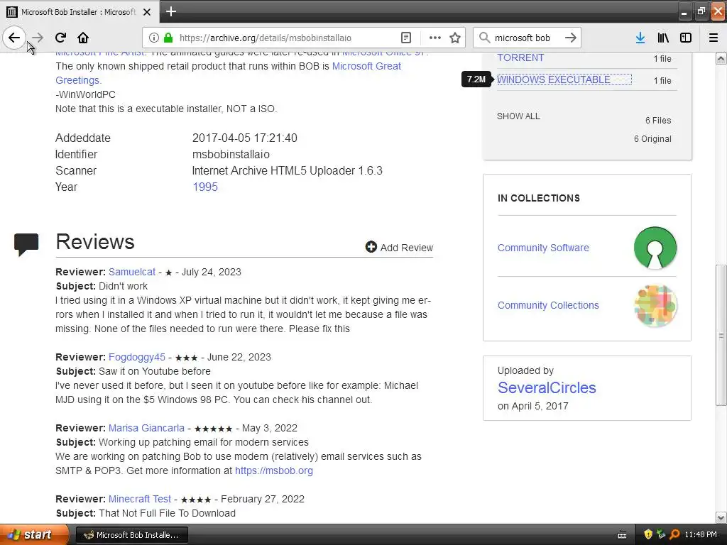This screenshot has width=727, height=545.
Task: Open the Community Collections link
Action: click(548, 305)
